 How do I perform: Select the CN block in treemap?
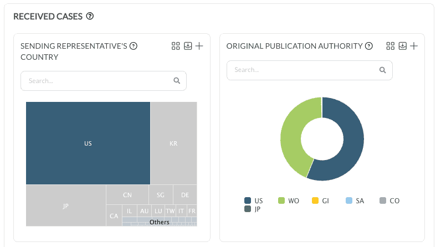click(x=127, y=195)
